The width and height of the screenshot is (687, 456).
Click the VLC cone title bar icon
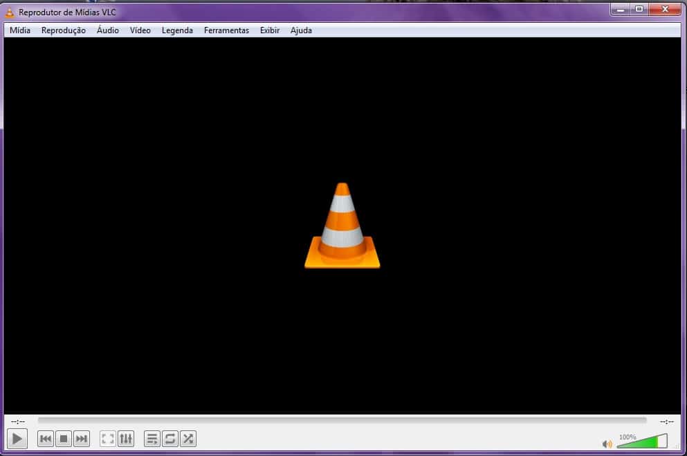tap(10, 12)
